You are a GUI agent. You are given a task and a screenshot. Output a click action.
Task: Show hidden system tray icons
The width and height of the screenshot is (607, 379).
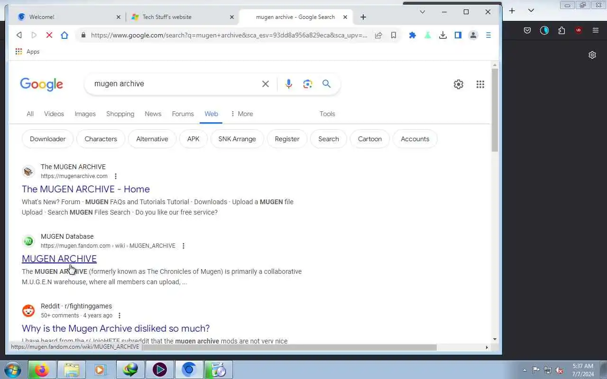click(524, 370)
